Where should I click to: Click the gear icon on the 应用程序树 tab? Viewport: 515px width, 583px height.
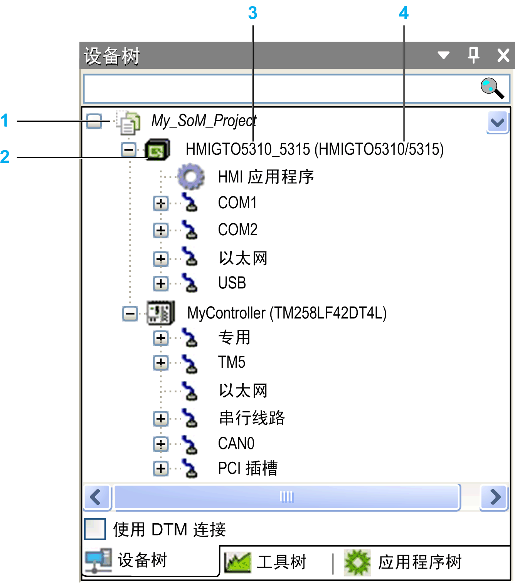[x=357, y=561]
